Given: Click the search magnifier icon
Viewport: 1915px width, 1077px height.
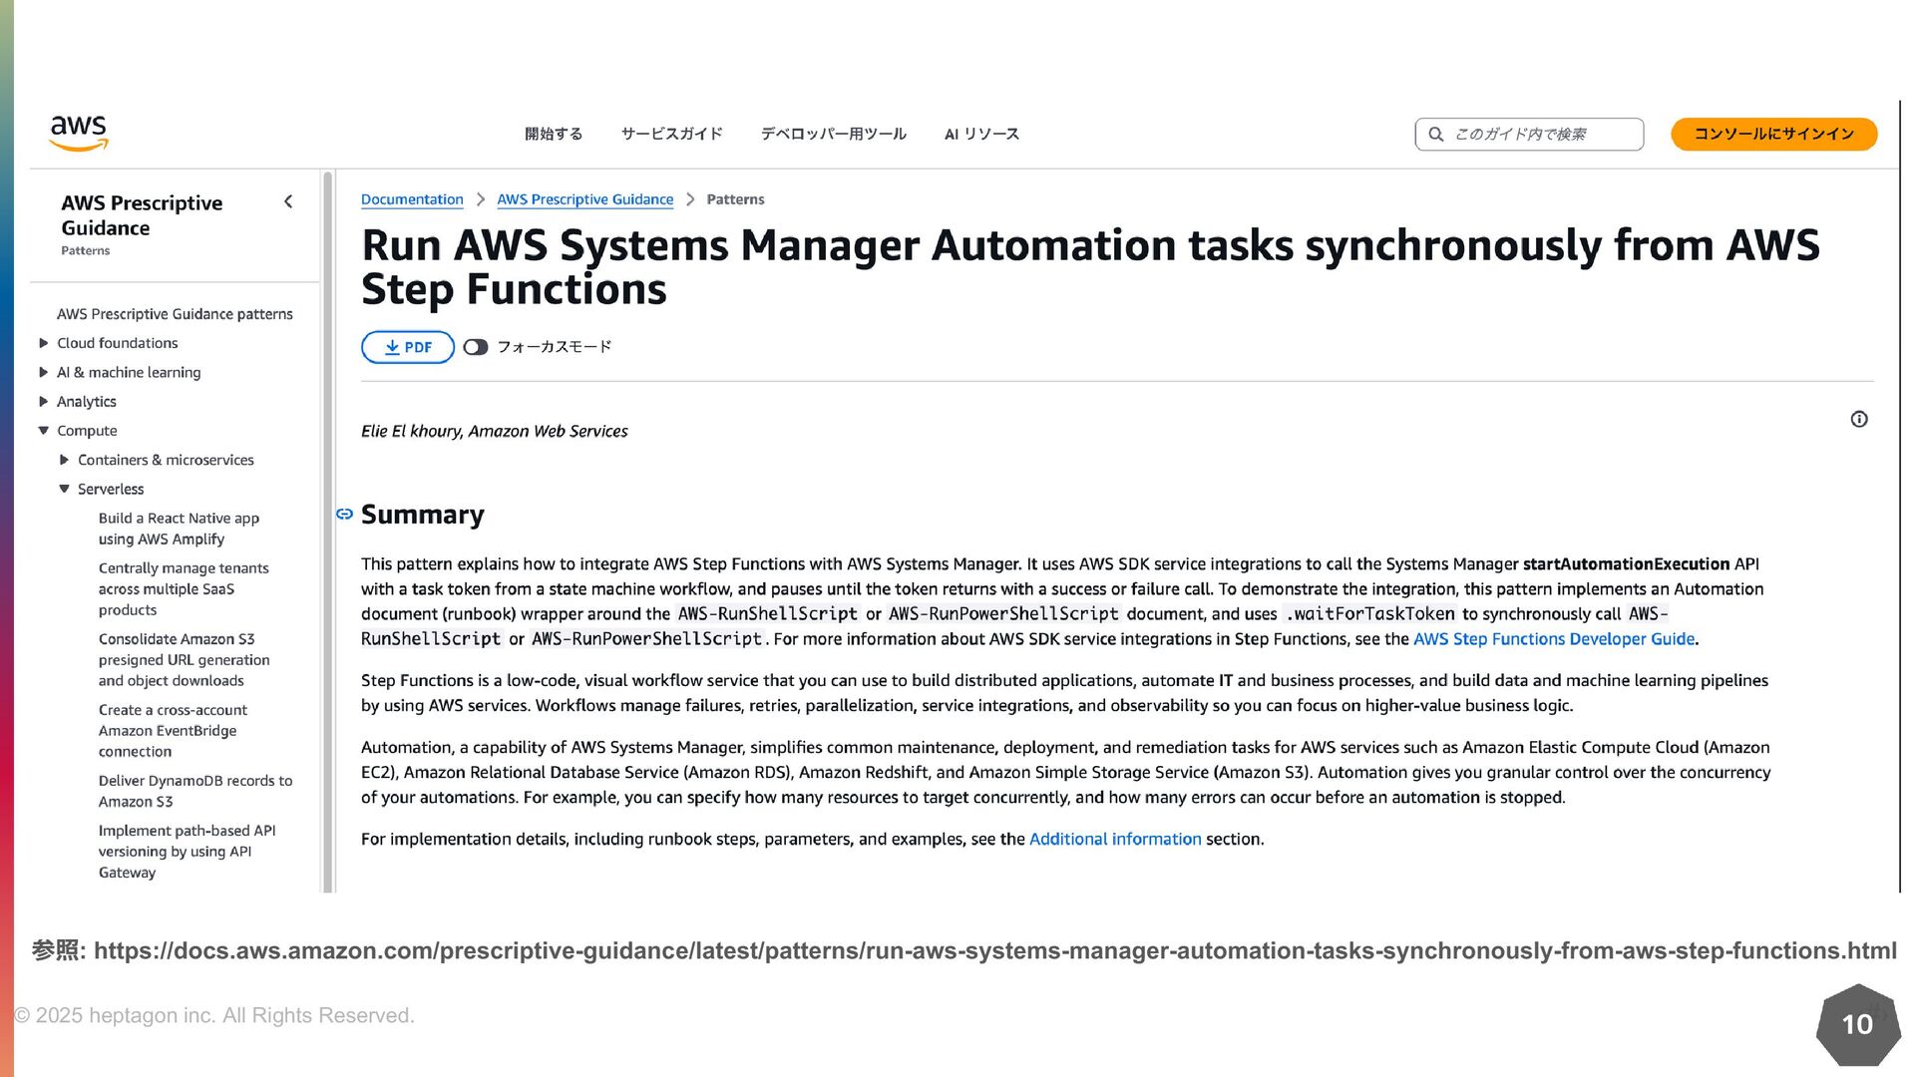Looking at the screenshot, I should (1436, 135).
